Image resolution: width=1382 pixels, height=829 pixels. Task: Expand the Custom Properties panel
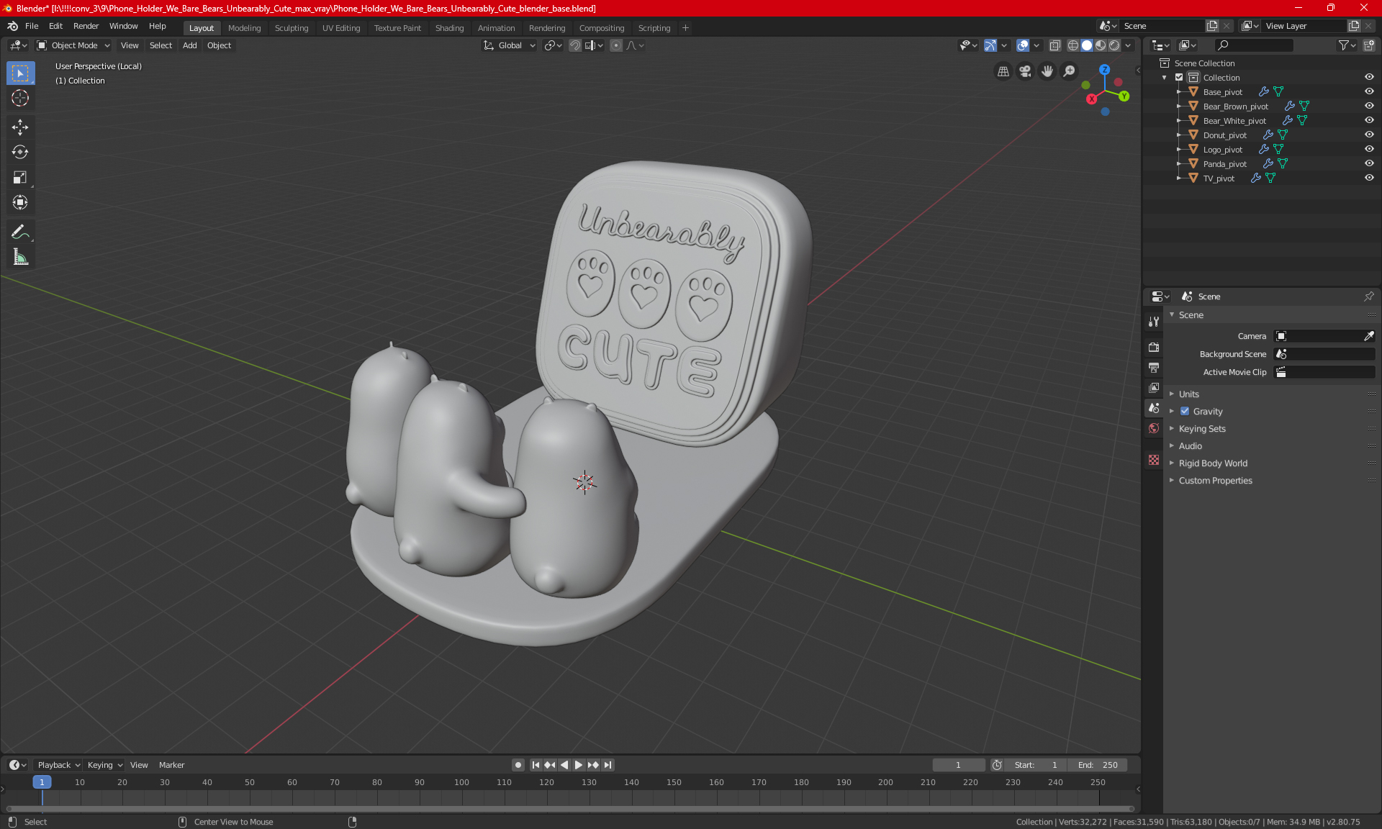click(x=1215, y=481)
